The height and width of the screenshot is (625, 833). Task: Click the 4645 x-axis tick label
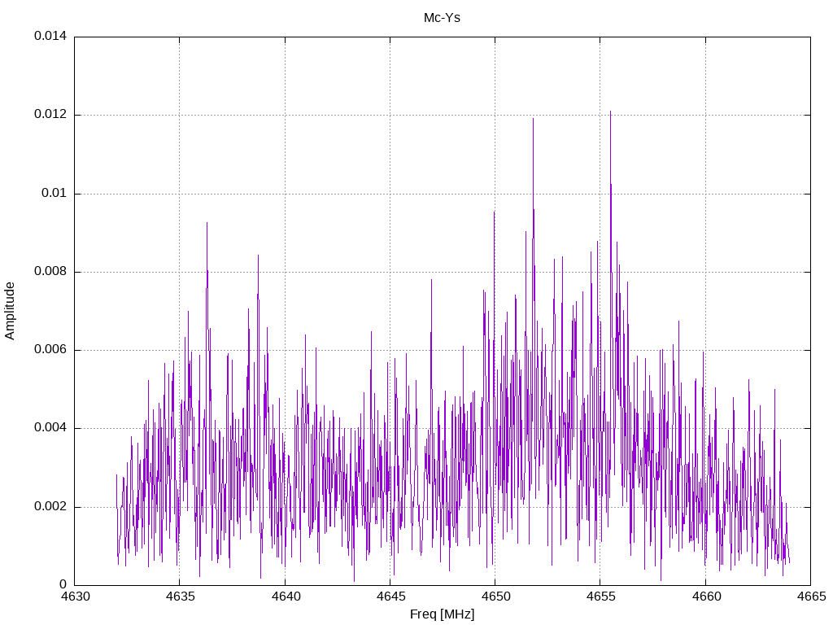pyautogui.click(x=390, y=597)
